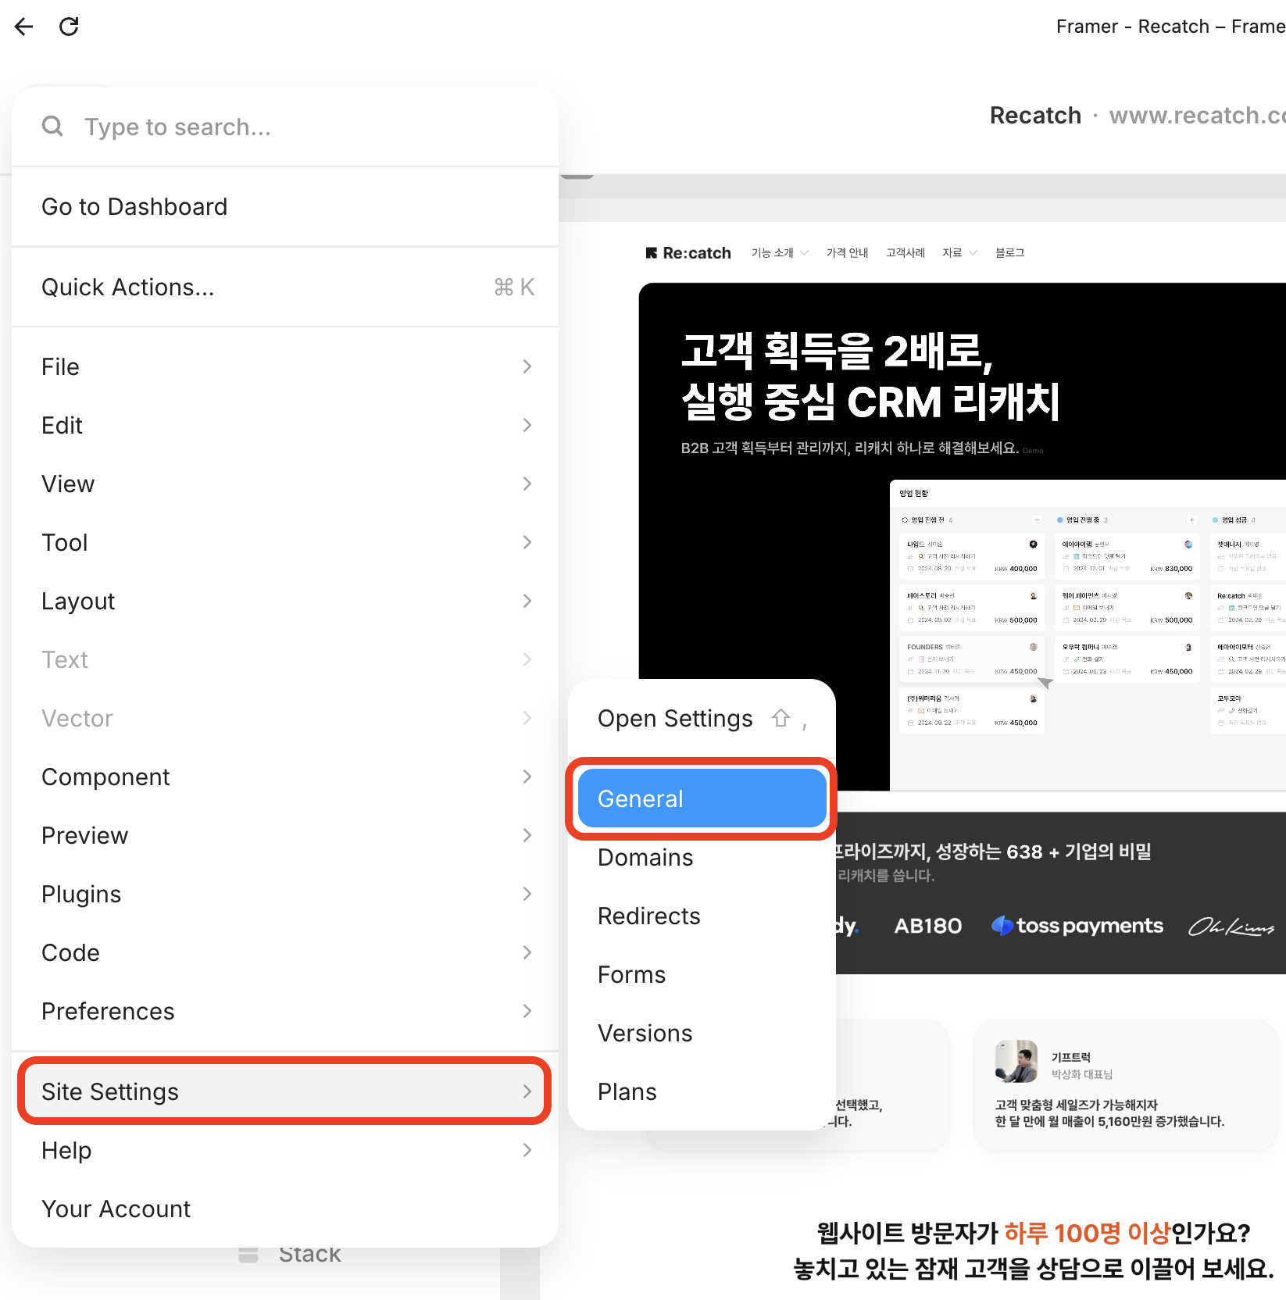Click 블로그 nav link
Screen dimensions: 1286x1300
click(1009, 253)
